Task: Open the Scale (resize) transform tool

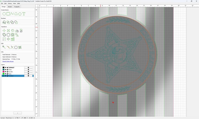Action: pos(8,30)
